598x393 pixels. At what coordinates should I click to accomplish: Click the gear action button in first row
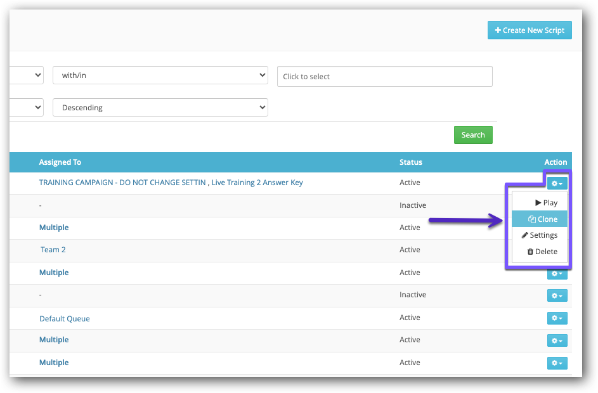(x=557, y=183)
